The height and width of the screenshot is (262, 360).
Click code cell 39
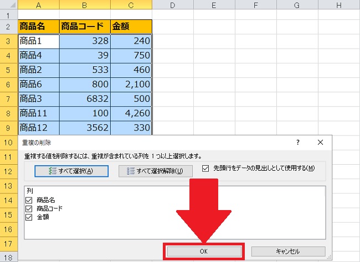(85, 56)
